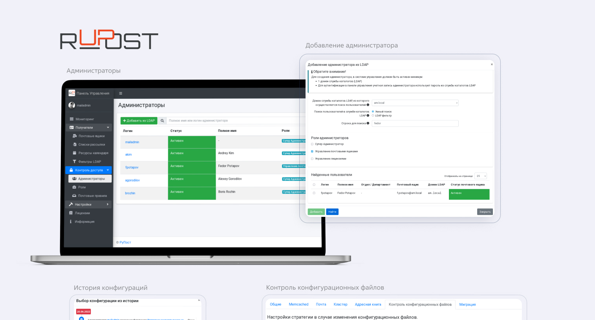595x320 pixels.
Task: Click the blue Найти button
Action: click(x=332, y=212)
